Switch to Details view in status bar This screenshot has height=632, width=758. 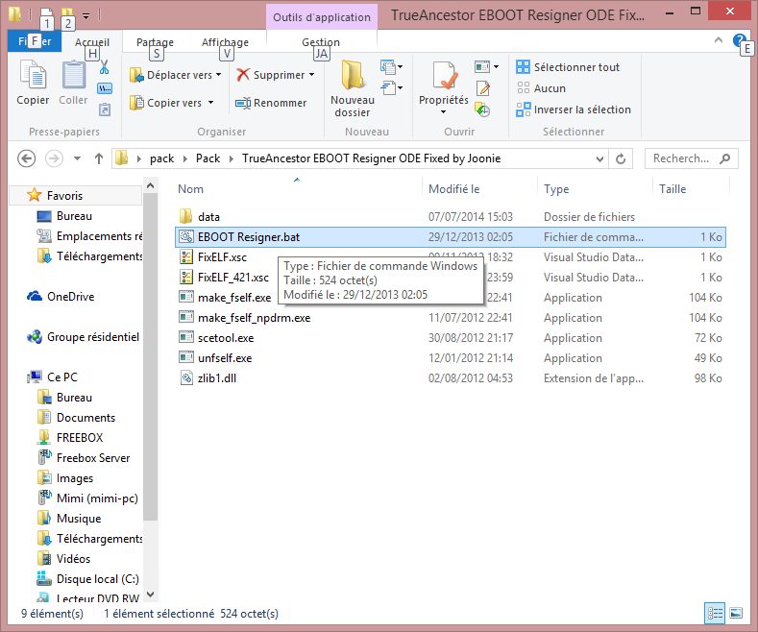click(715, 613)
